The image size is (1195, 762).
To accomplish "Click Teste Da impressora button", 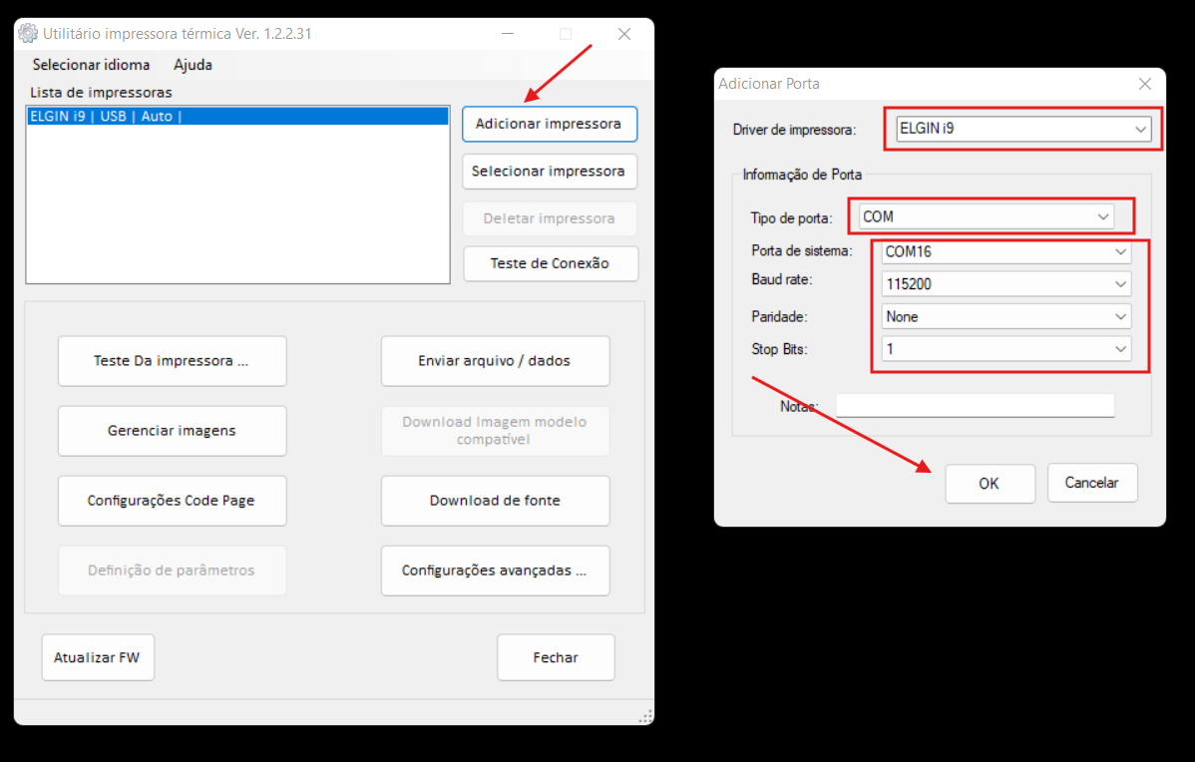I will (172, 360).
